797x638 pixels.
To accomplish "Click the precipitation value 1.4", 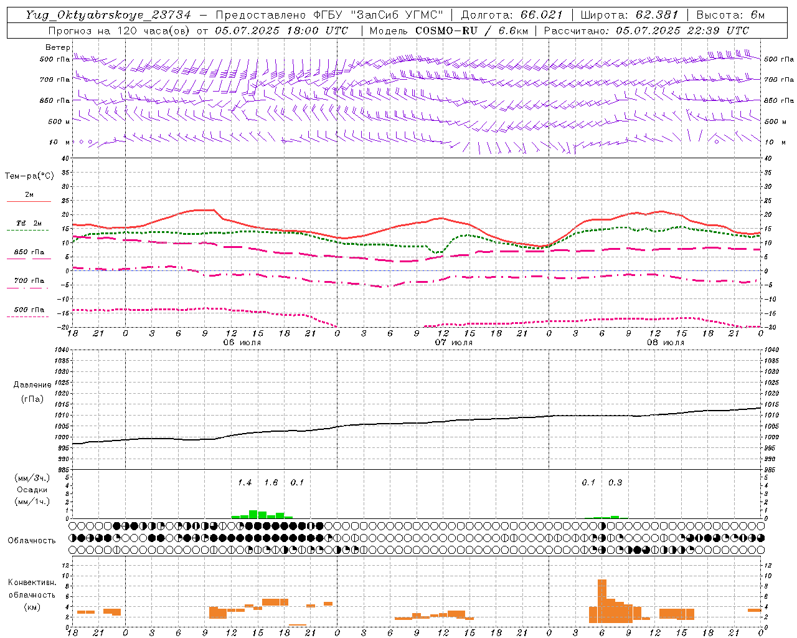I will pos(245,483).
